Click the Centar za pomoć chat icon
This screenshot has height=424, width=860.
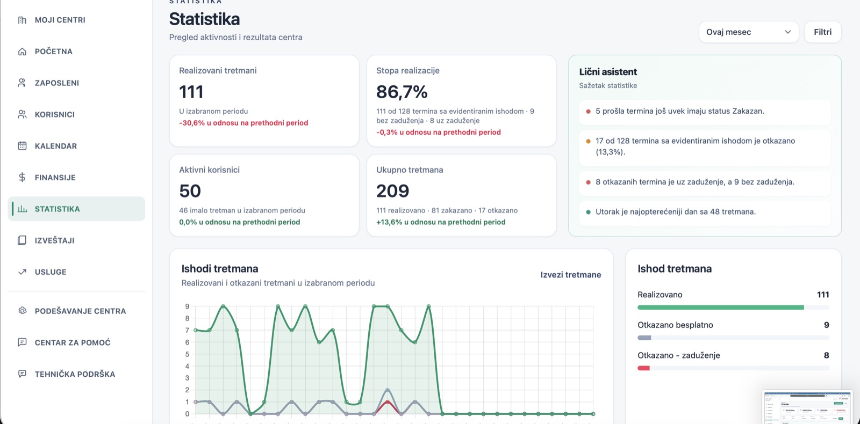click(x=22, y=342)
